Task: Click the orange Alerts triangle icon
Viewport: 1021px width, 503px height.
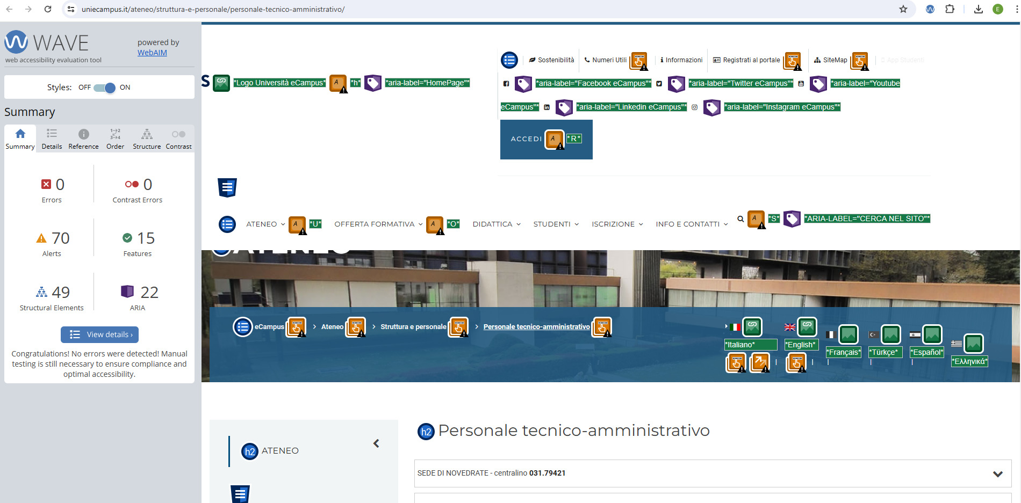Action: (x=41, y=238)
